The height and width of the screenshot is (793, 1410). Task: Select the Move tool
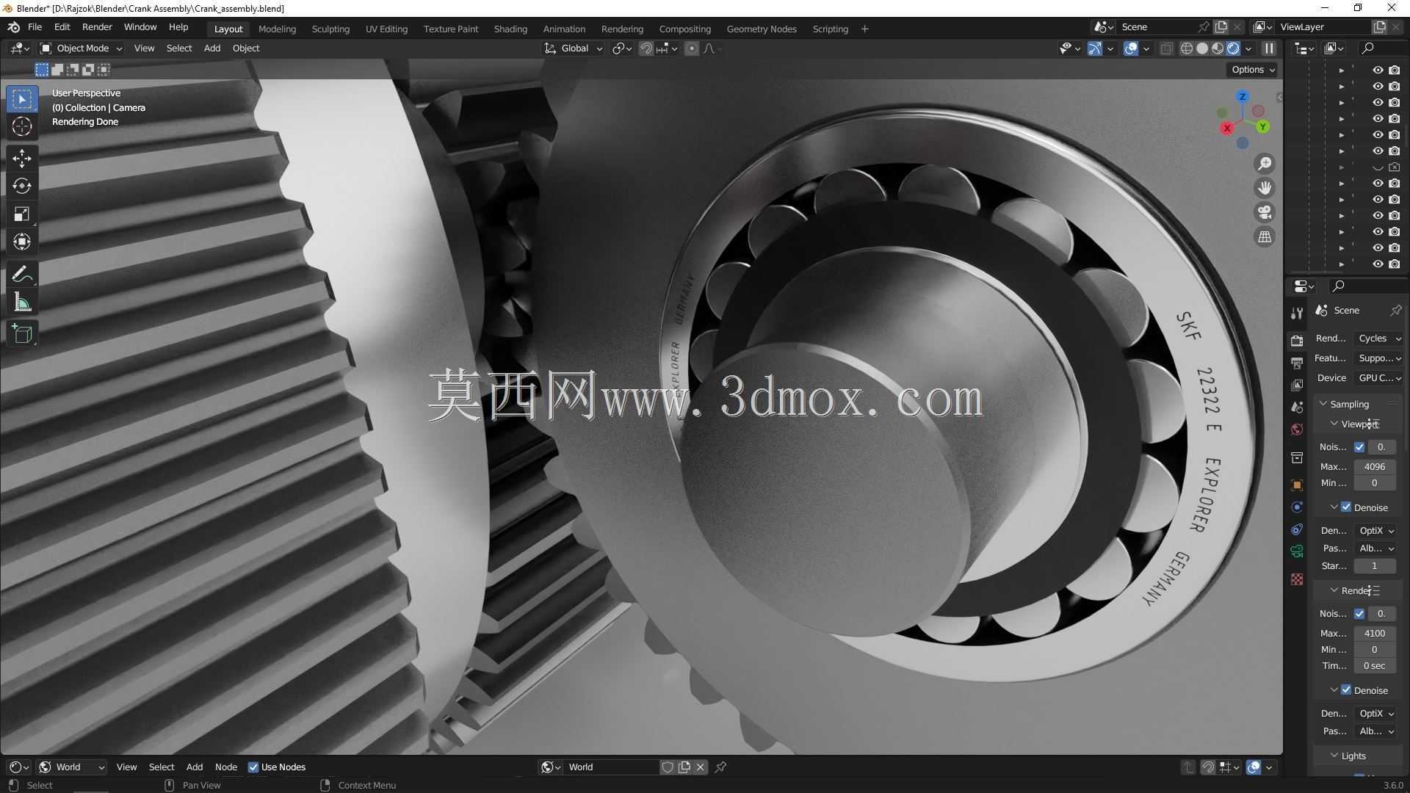[x=22, y=158]
